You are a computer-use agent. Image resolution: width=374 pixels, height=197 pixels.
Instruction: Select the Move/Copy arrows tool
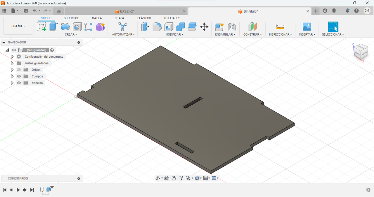tap(204, 27)
